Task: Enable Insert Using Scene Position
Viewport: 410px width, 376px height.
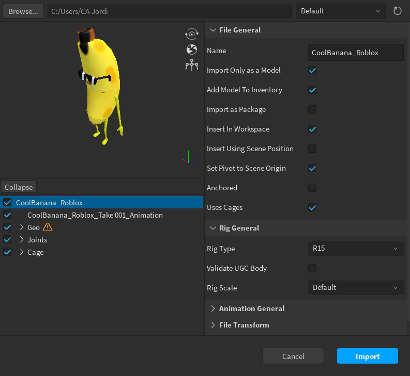Action: pos(312,149)
